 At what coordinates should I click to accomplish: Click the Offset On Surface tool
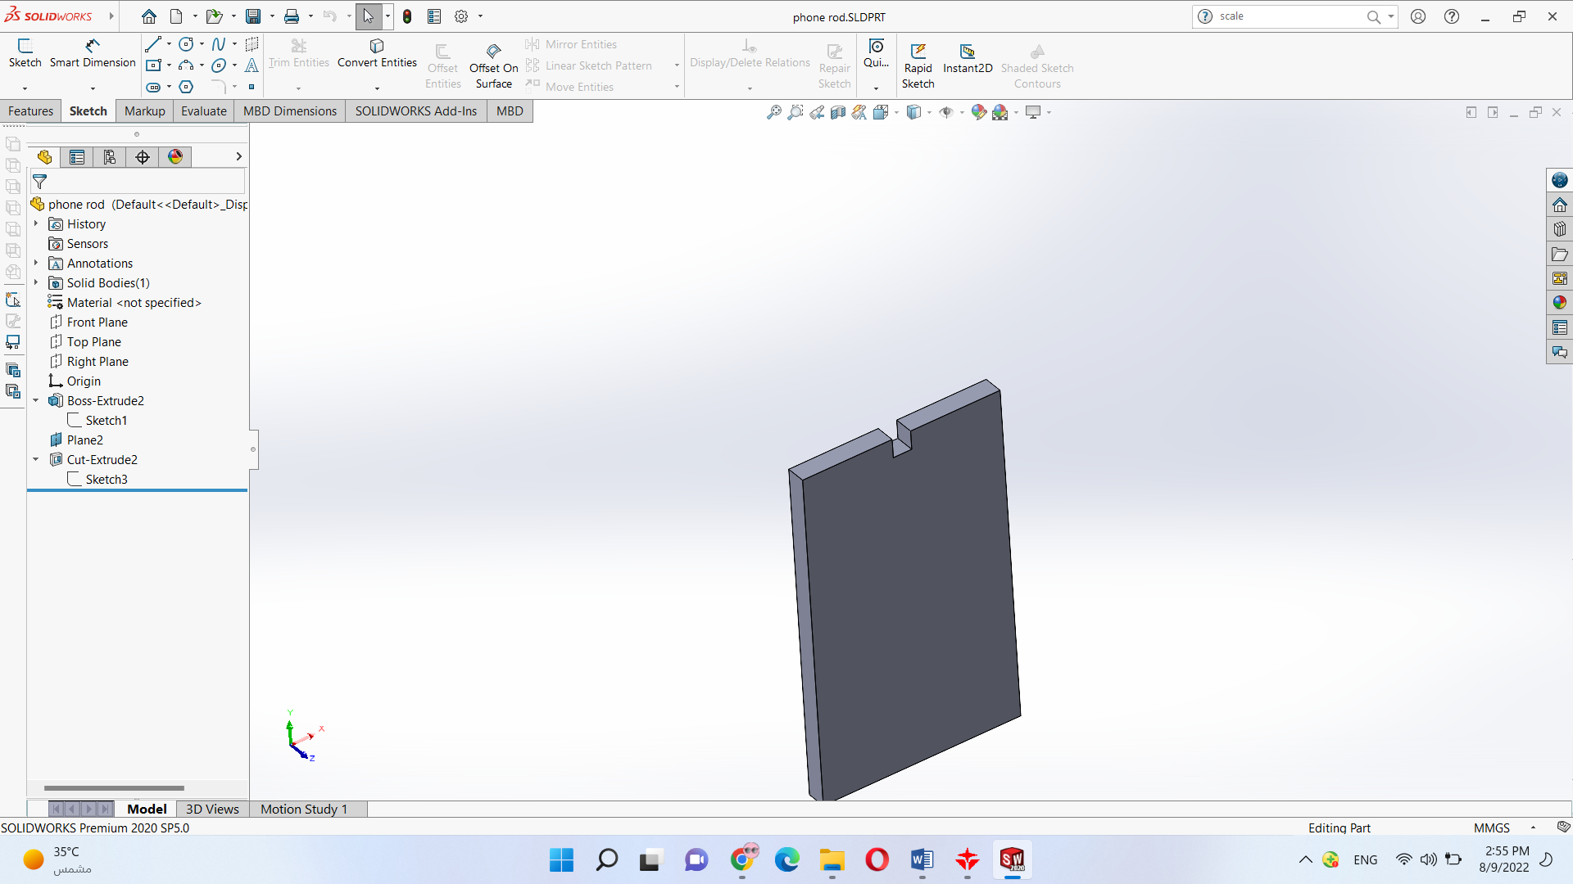pos(493,65)
